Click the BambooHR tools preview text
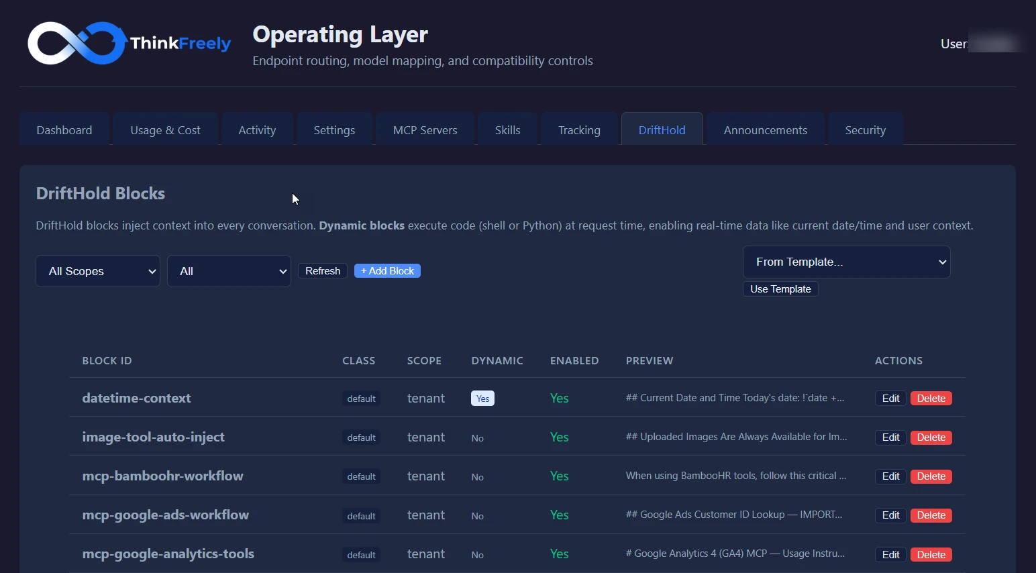 tap(736, 476)
